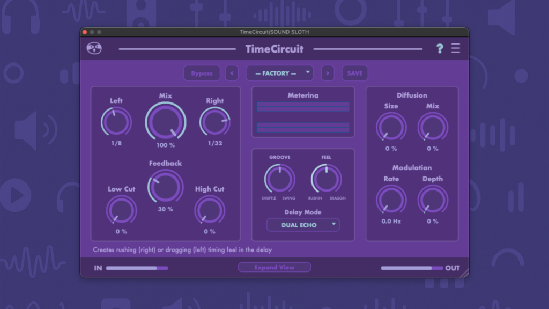Image resolution: width=549 pixels, height=309 pixels.
Task: Toggle the Bypass button
Action: [202, 73]
